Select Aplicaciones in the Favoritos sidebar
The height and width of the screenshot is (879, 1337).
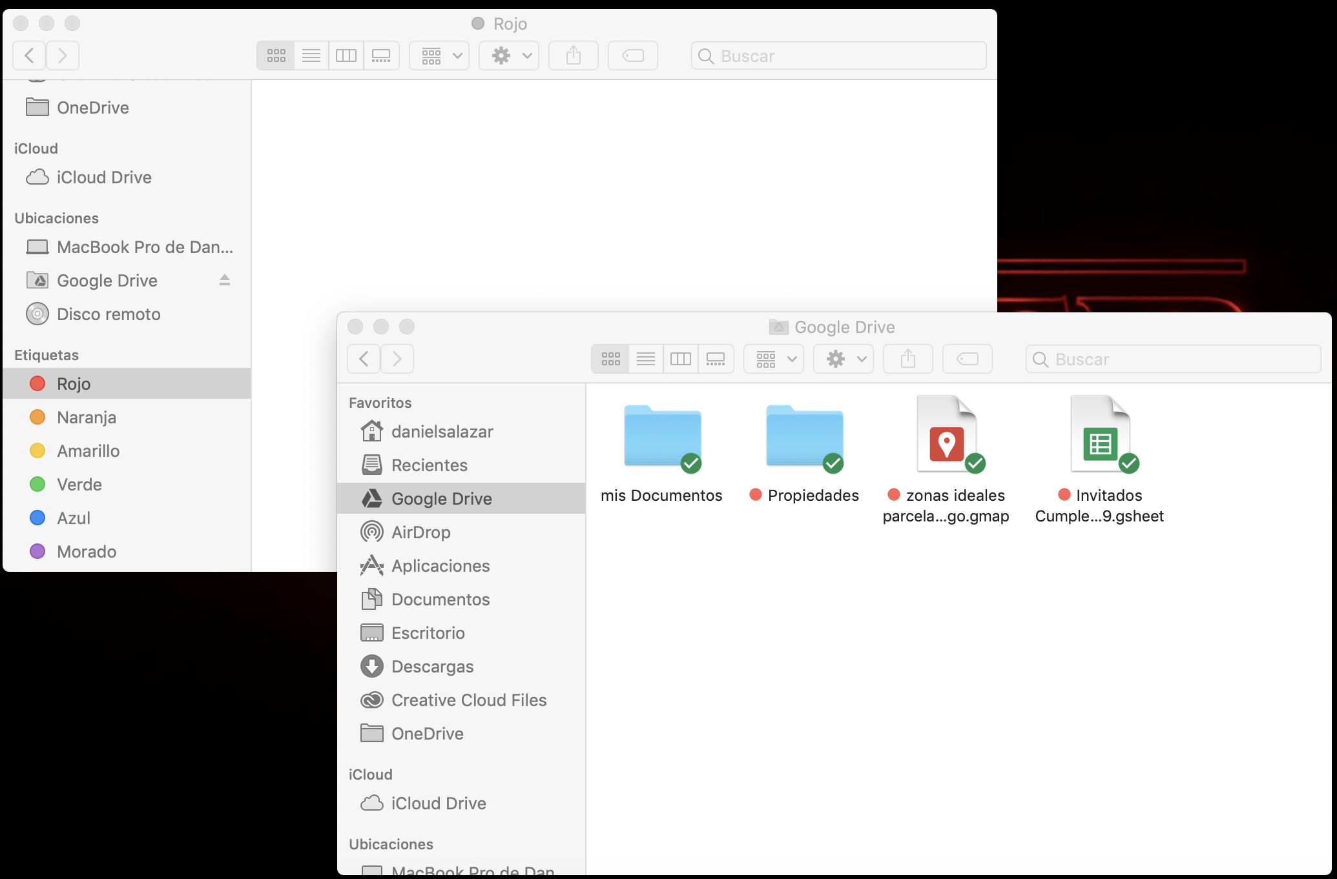click(x=440, y=566)
